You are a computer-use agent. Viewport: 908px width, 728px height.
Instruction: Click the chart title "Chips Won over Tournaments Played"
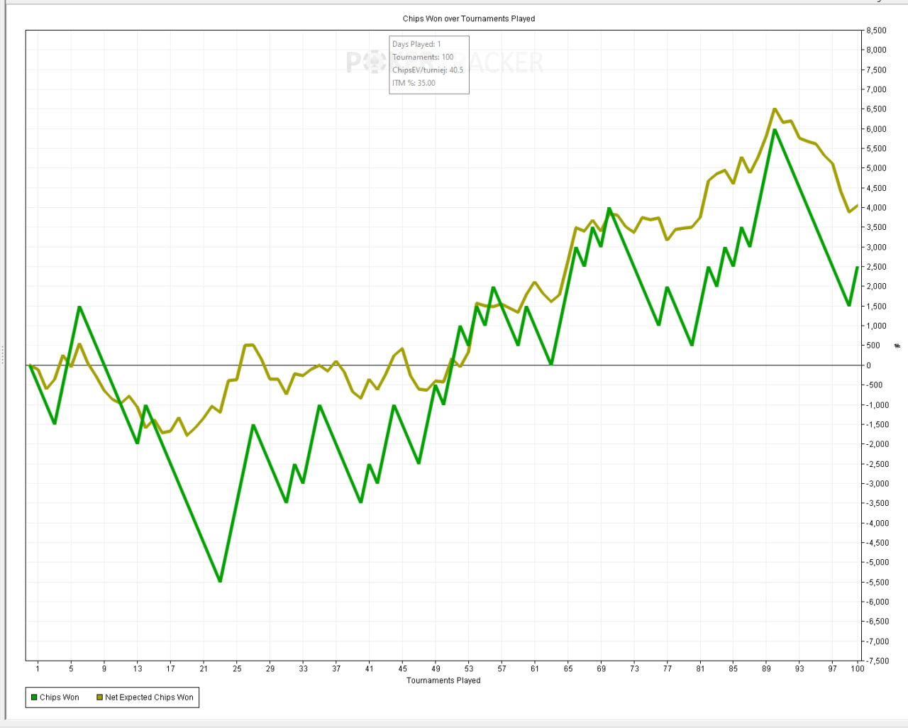click(x=468, y=18)
